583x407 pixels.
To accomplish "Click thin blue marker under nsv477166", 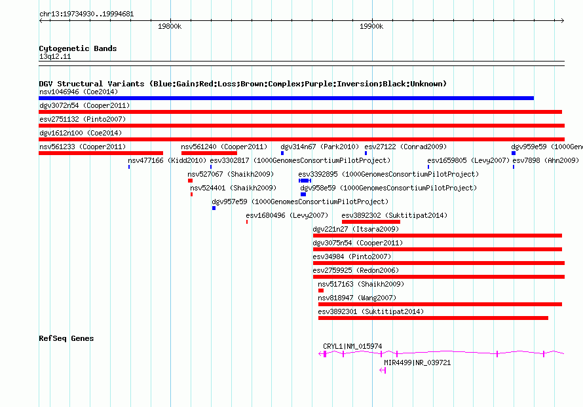I will tap(129, 167).
